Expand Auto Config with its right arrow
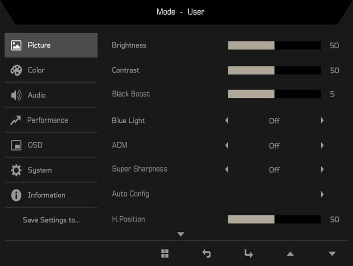This screenshot has height=266, width=353. tap(322, 194)
